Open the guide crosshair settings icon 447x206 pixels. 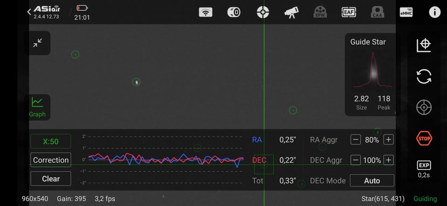tap(263, 12)
